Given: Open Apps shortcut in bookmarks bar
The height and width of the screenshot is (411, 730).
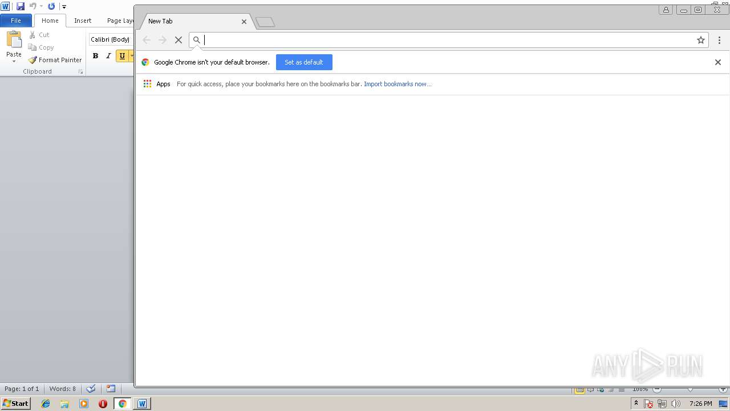Looking at the screenshot, I should pos(157,84).
